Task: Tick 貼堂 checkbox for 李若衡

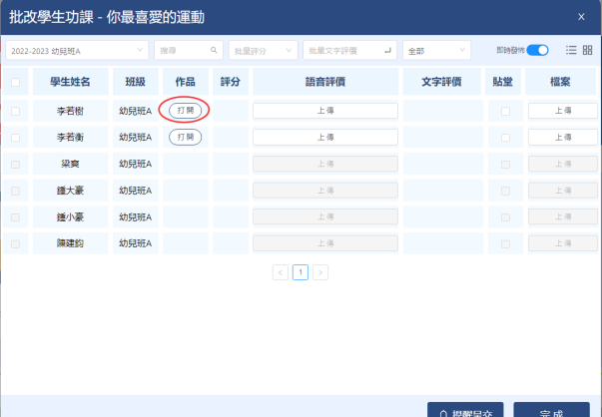Action: coord(505,137)
